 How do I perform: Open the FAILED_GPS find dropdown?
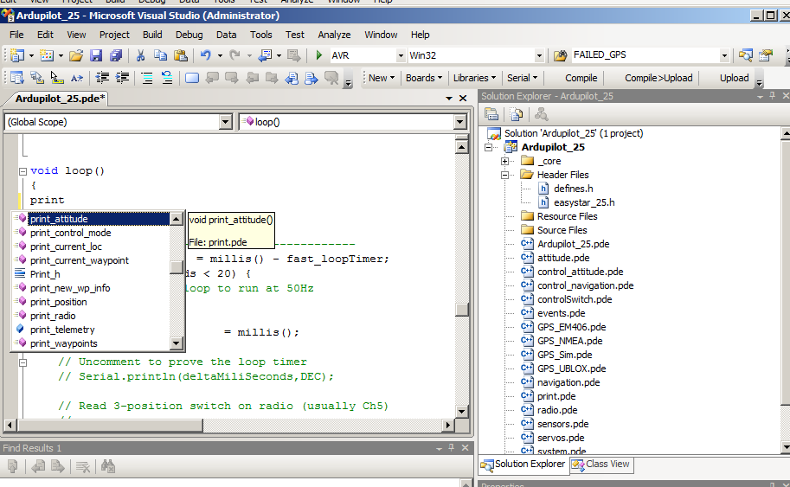tap(724, 55)
